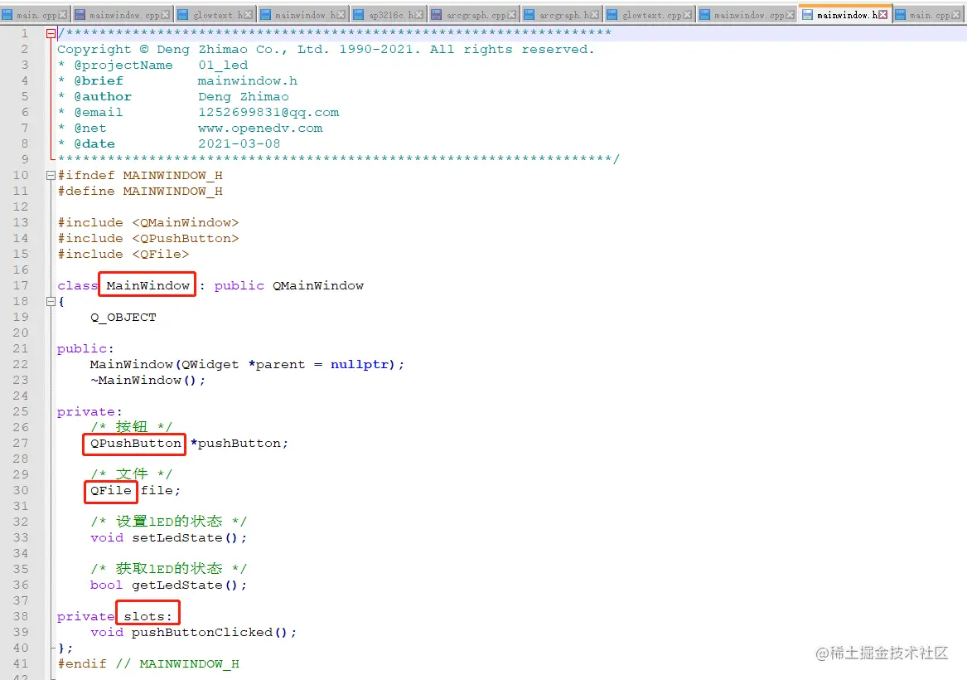The width and height of the screenshot is (967, 680).
Task: Place cursor on #include <QMainWindow>
Action: (x=148, y=222)
